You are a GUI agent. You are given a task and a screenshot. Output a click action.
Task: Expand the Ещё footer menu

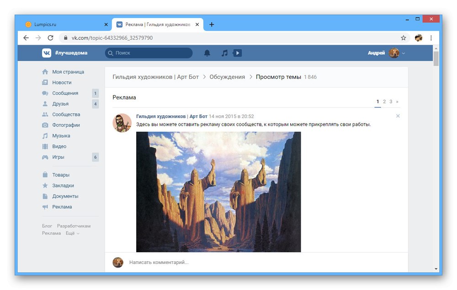pos(73,233)
